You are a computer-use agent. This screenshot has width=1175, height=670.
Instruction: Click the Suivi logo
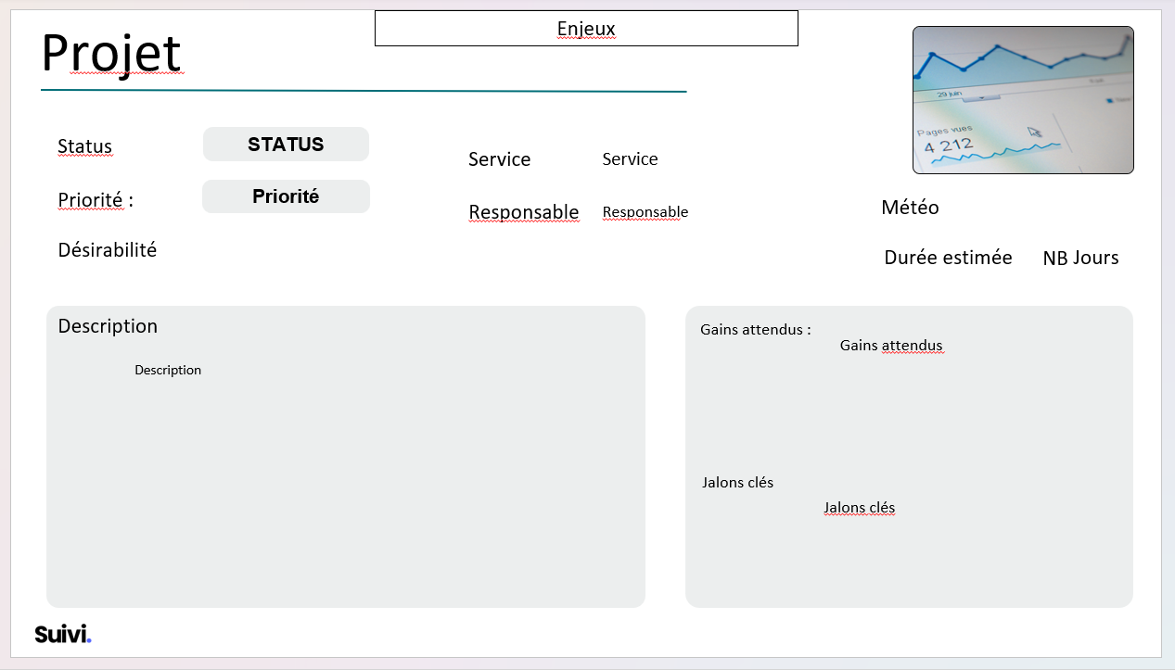pos(62,635)
